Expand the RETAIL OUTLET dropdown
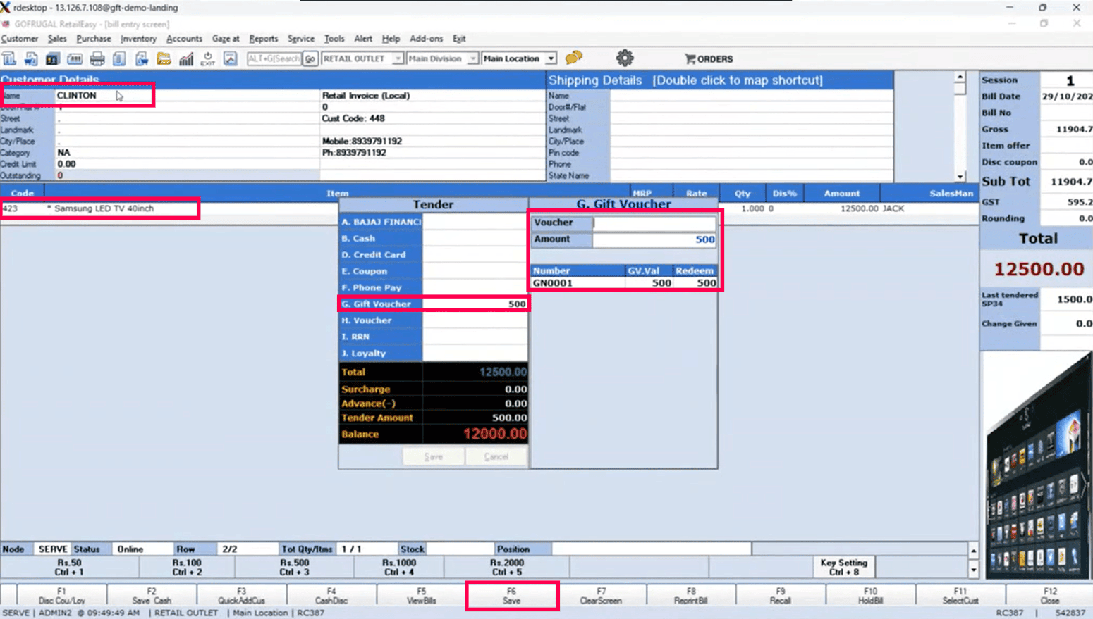 tap(398, 59)
